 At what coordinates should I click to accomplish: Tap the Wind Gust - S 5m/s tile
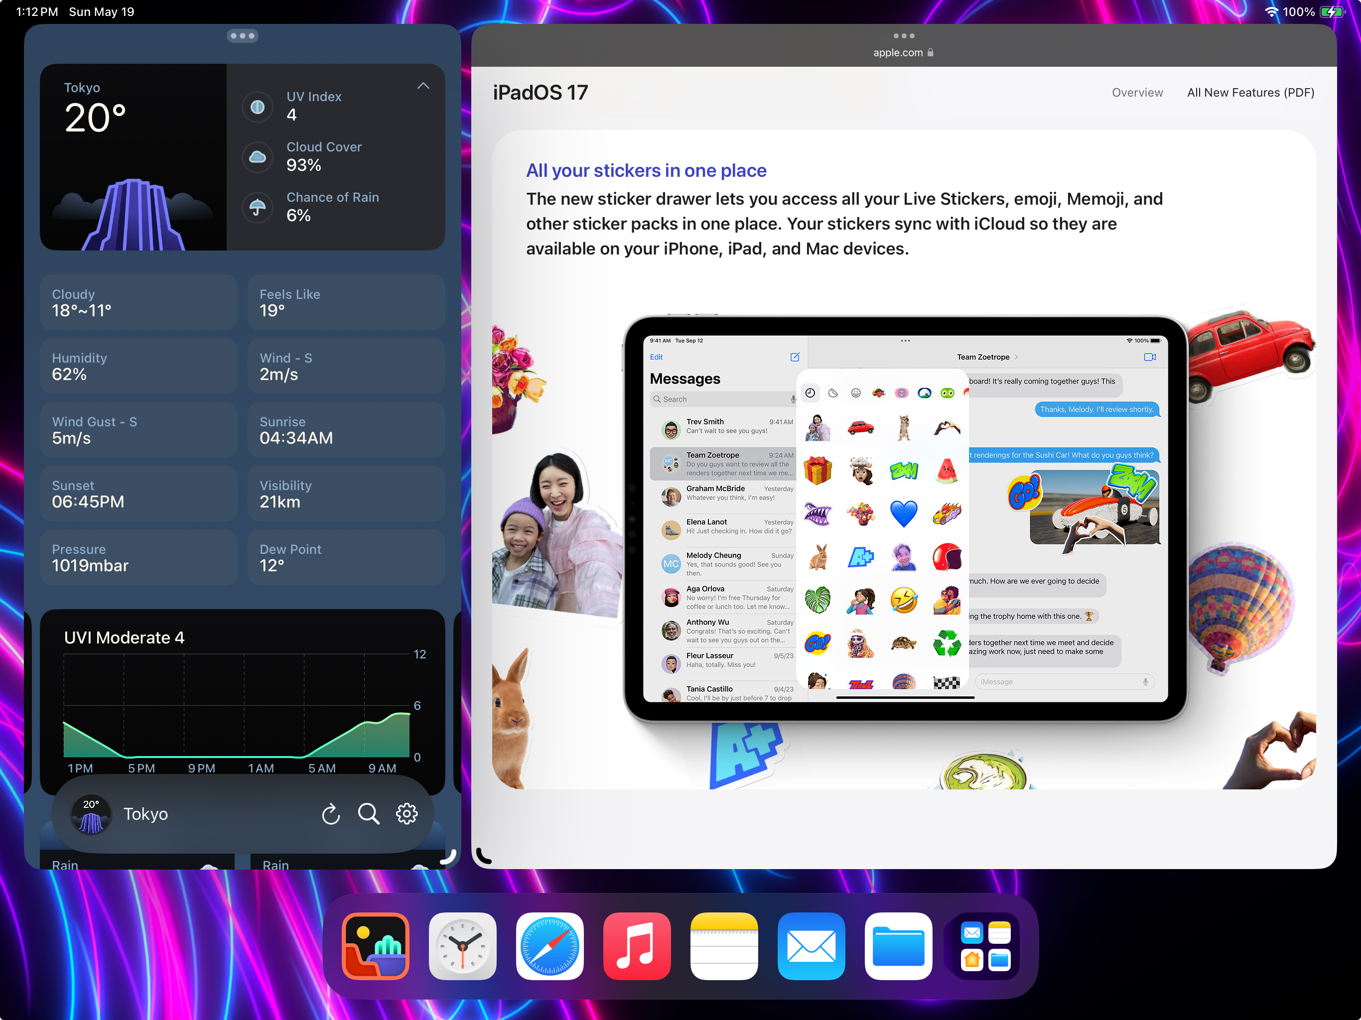(x=138, y=430)
